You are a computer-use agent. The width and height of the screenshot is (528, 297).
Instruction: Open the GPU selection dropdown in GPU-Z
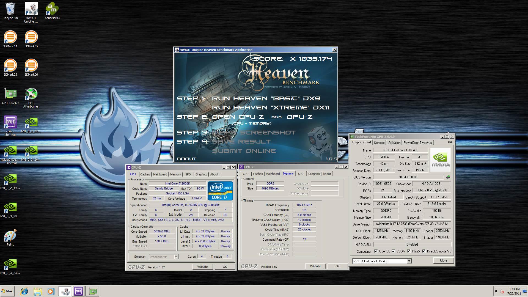pyautogui.click(x=409, y=261)
